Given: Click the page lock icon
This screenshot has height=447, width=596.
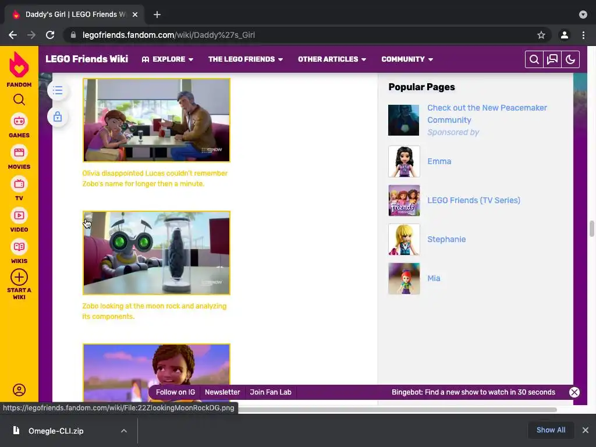Looking at the screenshot, I should [58, 116].
